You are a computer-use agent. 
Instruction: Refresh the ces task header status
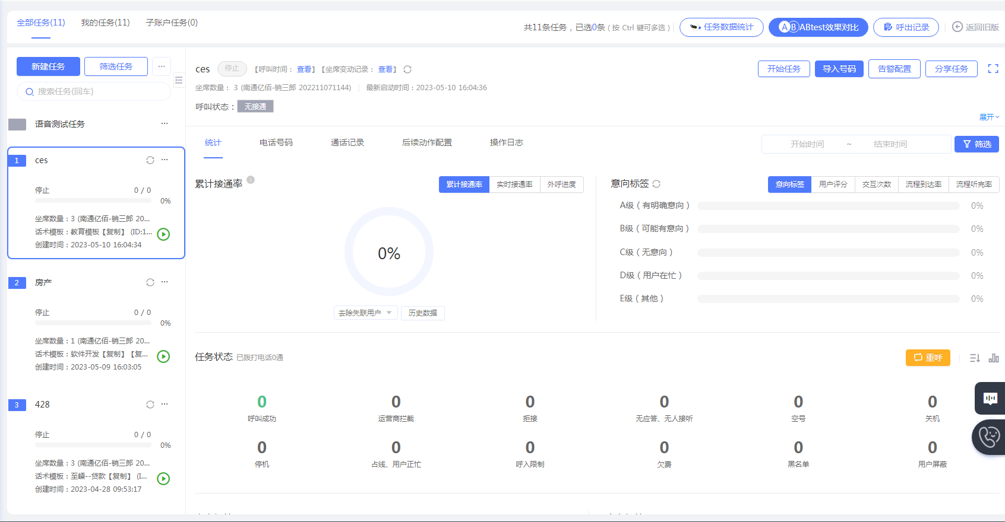tap(407, 69)
